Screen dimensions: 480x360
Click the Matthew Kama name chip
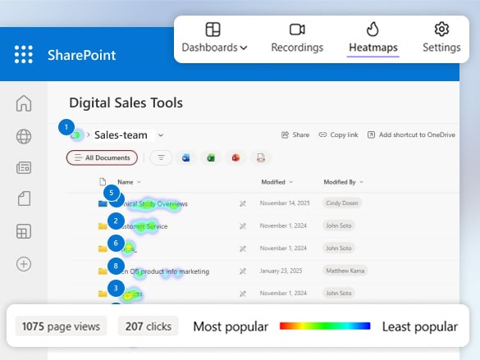tap(345, 271)
